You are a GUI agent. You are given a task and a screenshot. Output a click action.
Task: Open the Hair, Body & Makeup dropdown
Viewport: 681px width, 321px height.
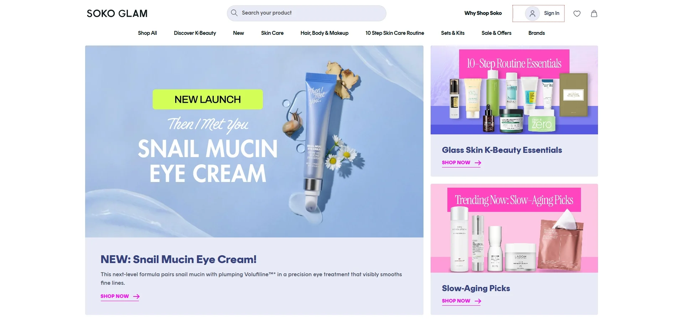(324, 33)
